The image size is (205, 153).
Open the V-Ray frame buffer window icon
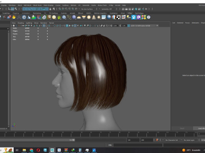tap(123, 17)
